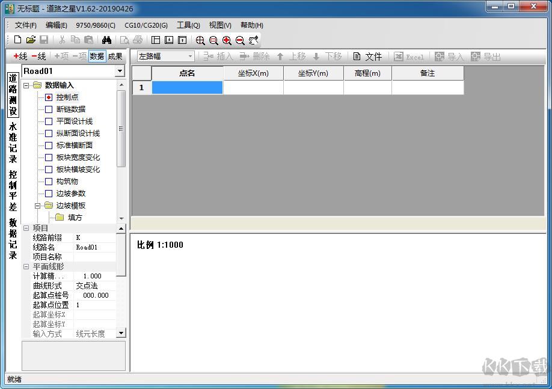Collapse the 平面线形 property group
This screenshot has height=389, width=552.
(x=26, y=266)
